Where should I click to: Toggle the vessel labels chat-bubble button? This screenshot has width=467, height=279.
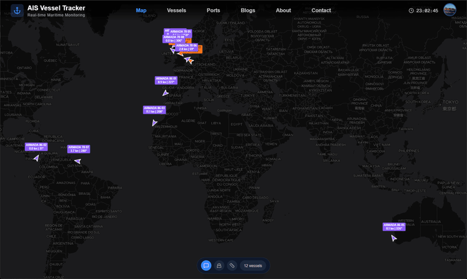206,265
